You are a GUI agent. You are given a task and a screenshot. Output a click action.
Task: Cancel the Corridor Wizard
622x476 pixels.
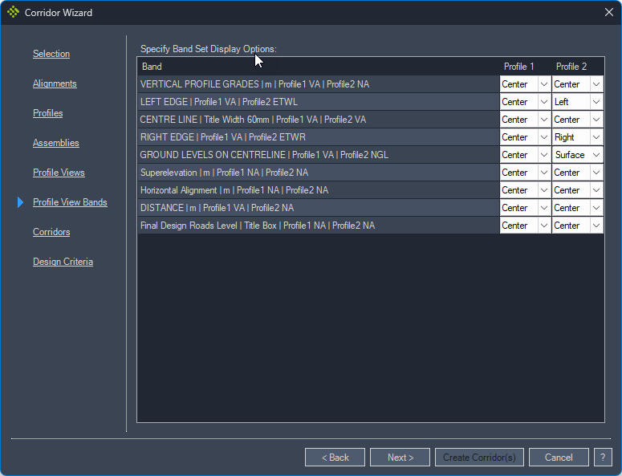click(x=559, y=458)
